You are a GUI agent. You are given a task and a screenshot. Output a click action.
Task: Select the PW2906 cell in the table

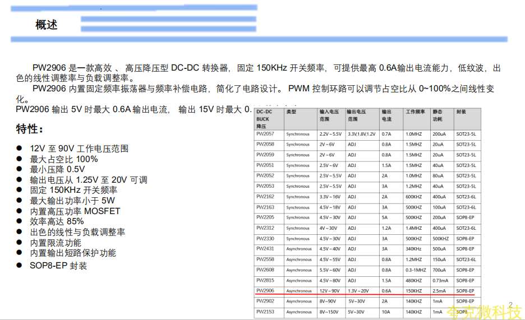[x=265, y=291]
